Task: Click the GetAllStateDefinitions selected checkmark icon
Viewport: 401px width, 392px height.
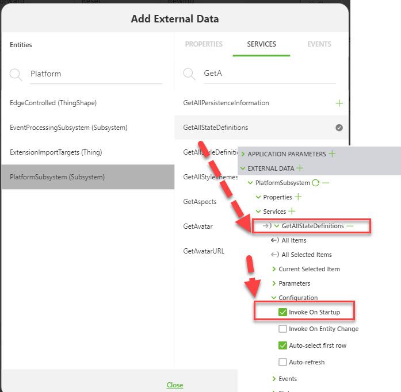Action: (339, 128)
